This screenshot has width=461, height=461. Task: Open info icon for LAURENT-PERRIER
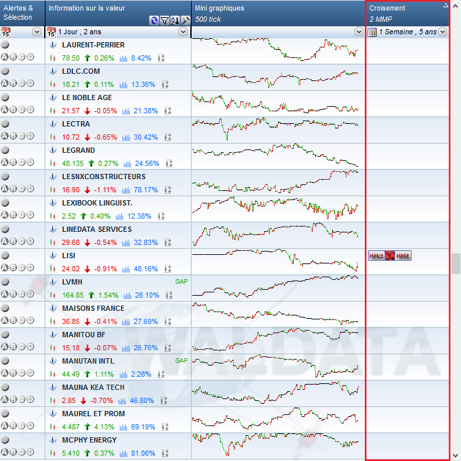click(53, 45)
